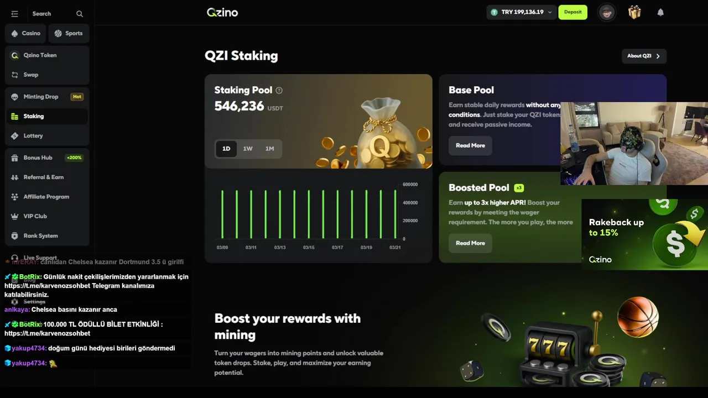Open the gift box rewards icon
The width and height of the screenshot is (708, 398).
634,12
